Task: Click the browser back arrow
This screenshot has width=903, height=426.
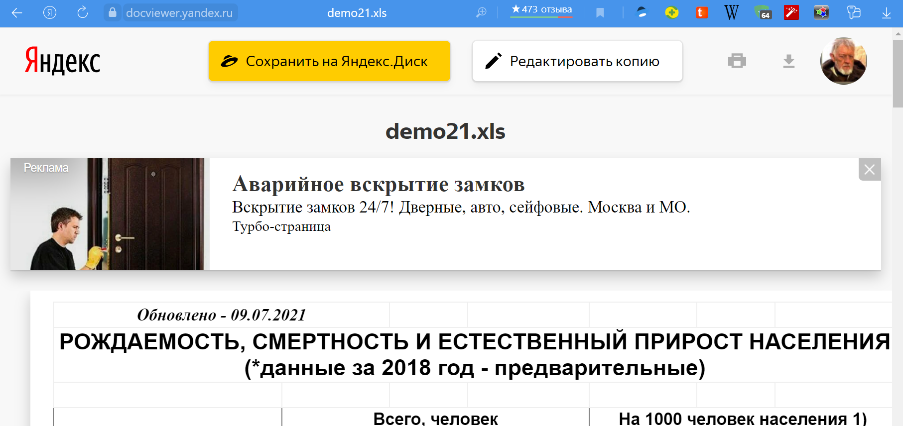Action: click(17, 13)
